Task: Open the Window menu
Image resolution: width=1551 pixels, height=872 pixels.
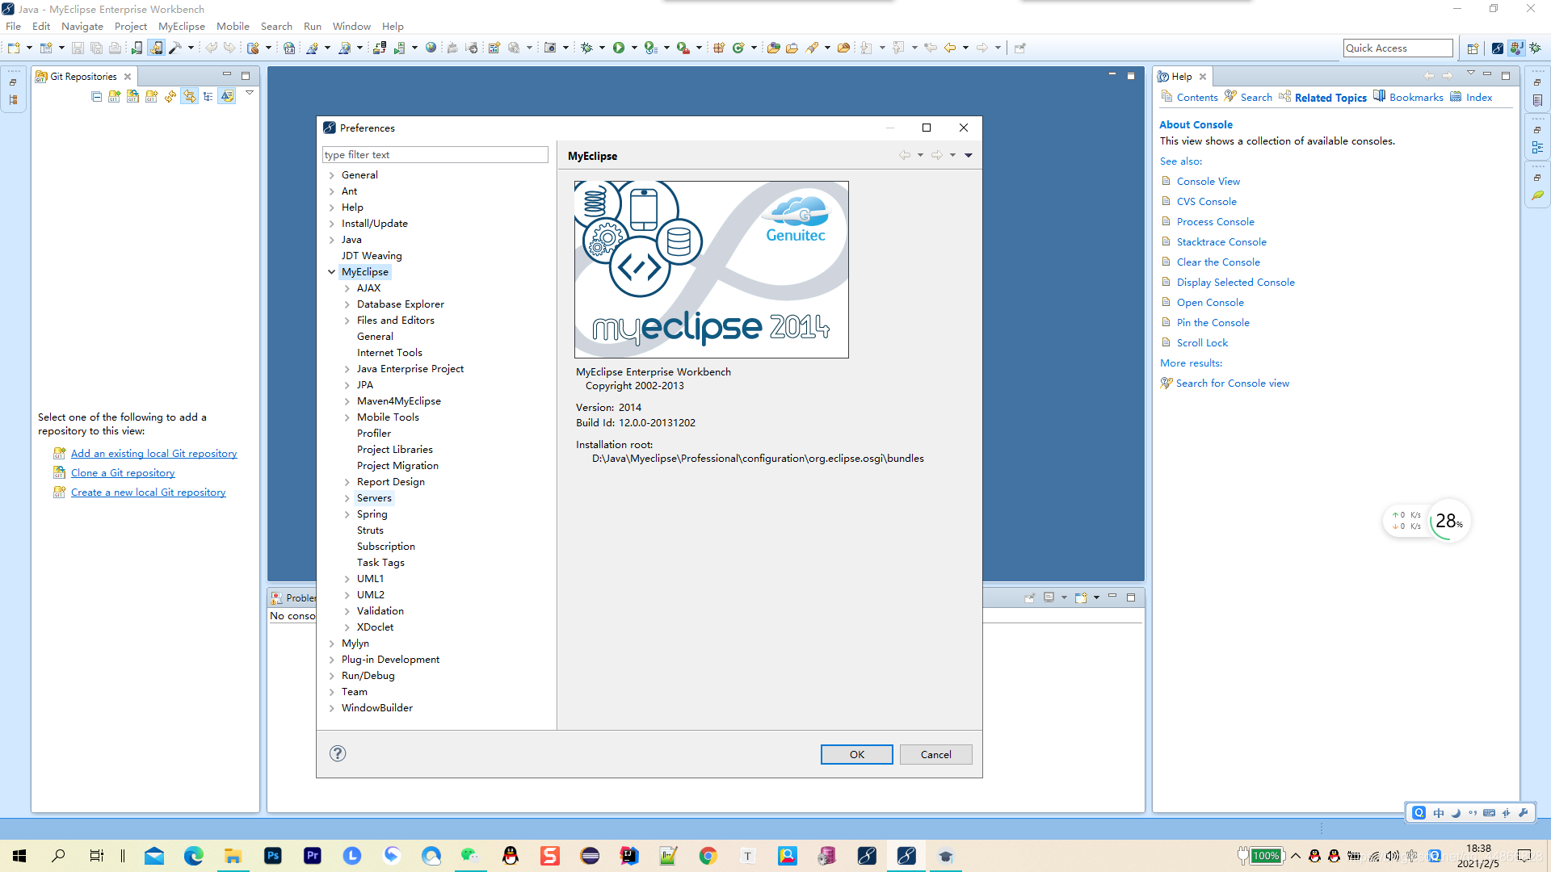Action: [x=351, y=27]
